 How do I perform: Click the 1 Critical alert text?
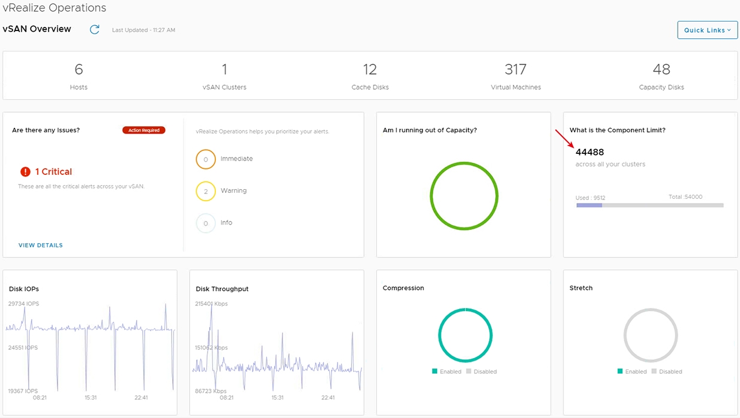point(53,172)
